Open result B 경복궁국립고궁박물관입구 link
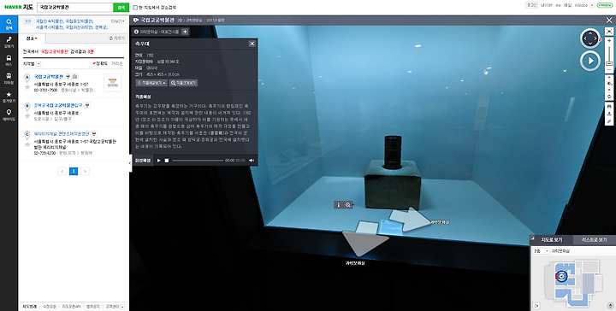 [58, 105]
